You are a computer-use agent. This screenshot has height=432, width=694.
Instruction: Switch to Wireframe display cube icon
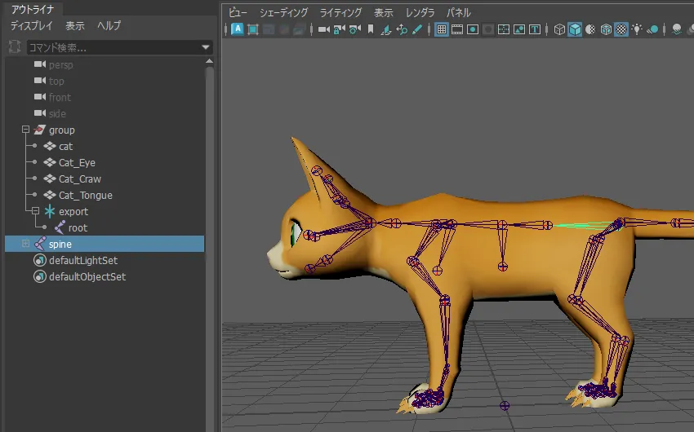tap(559, 29)
